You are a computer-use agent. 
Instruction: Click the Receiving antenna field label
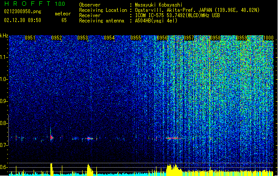click(x=102, y=21)
